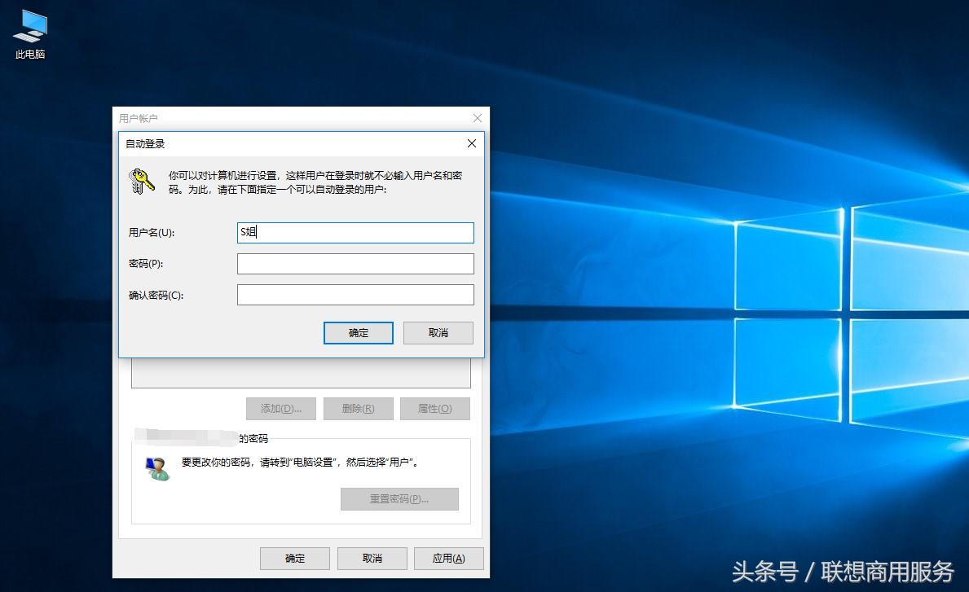Click the 确认密码(C) confirmation field
This screenshot has height=592, width=969.
355,294
